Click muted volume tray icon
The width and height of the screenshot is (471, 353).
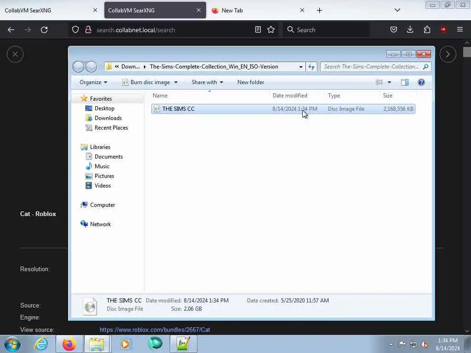click(425, 344)
